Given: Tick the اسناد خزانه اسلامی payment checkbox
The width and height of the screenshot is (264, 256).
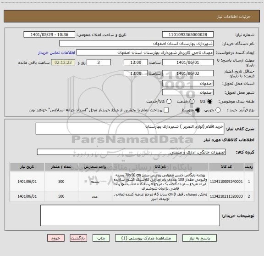Looking at the screenshot, I should coord(166,110).
